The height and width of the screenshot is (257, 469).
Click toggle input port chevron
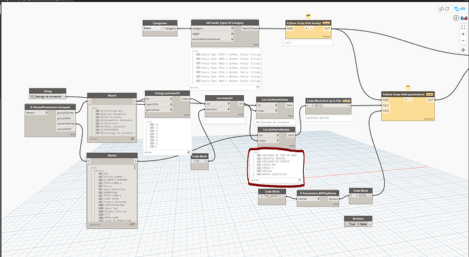pos(232,34)
